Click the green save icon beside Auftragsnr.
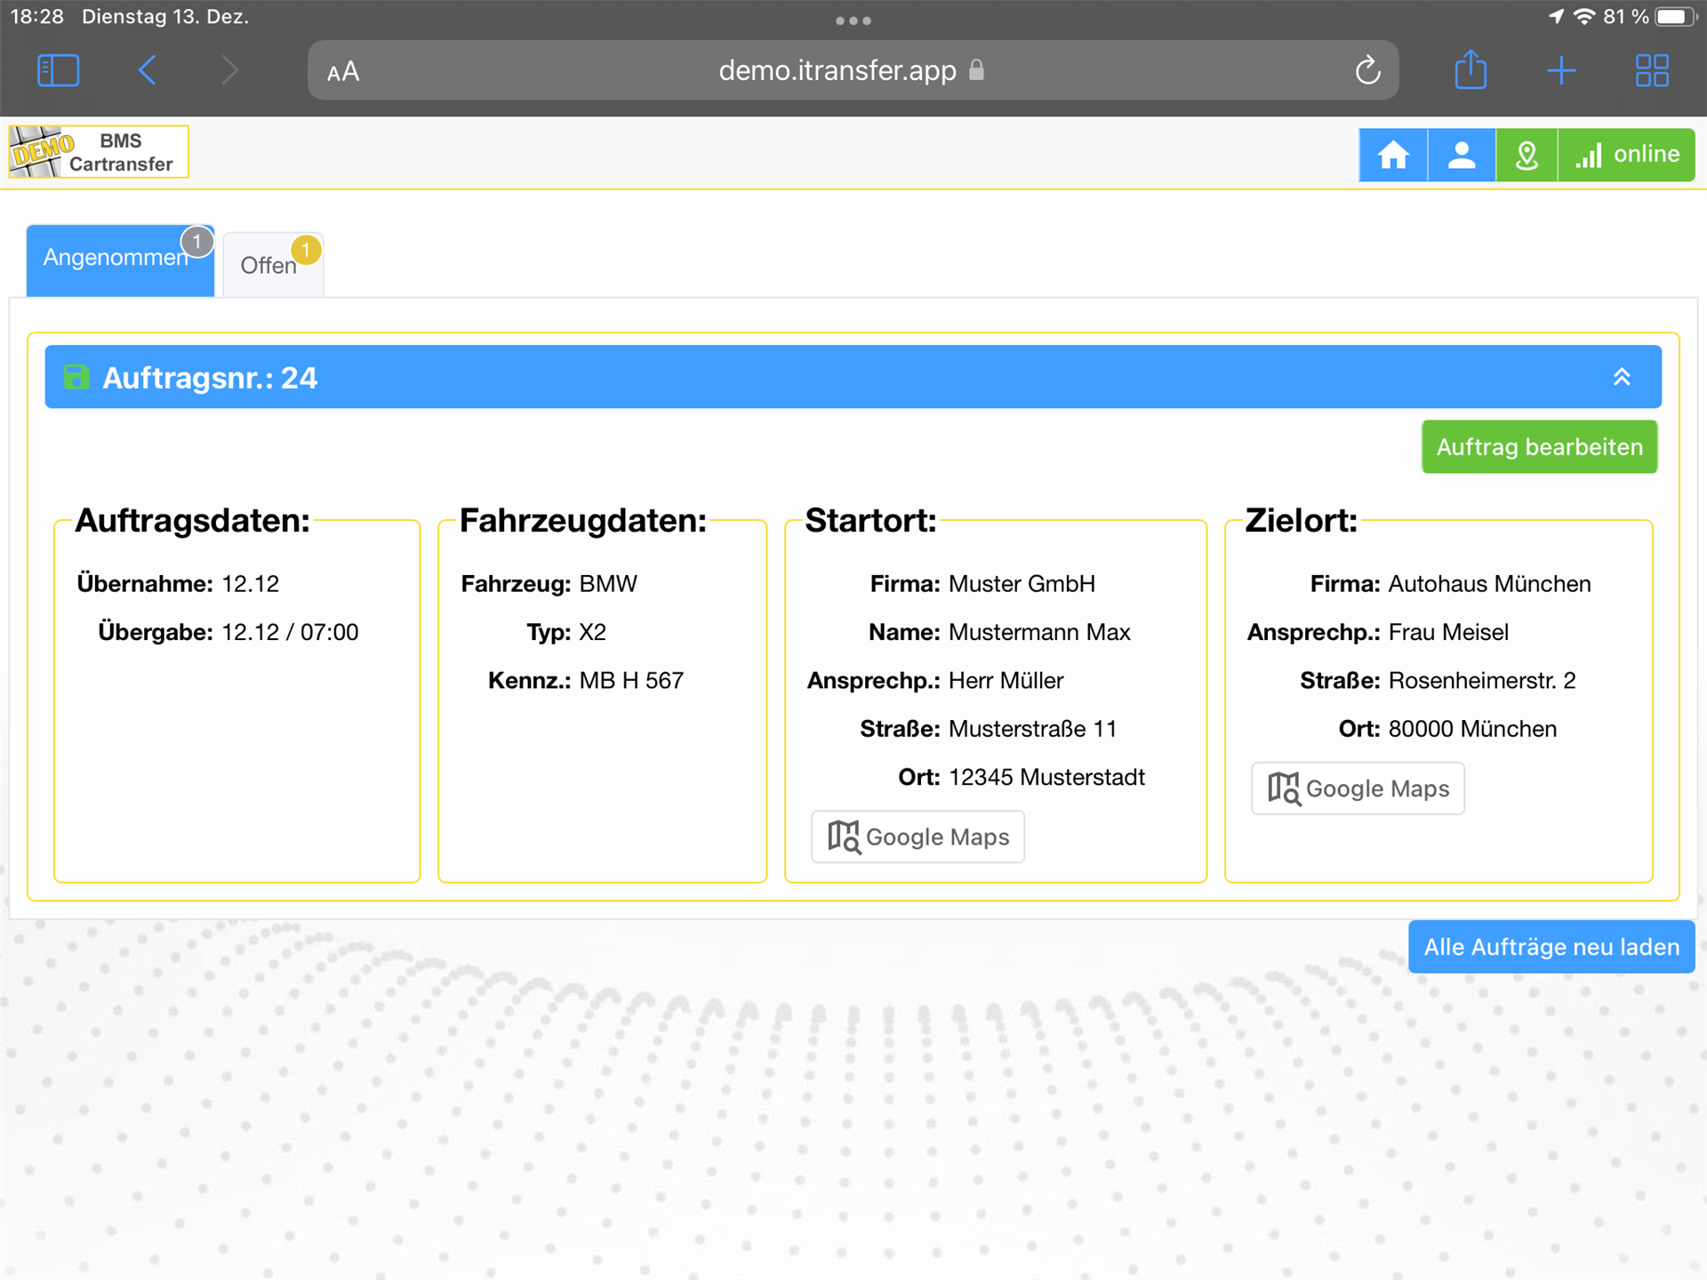This screenshot has width=1707, height=1280. point(76,377)
